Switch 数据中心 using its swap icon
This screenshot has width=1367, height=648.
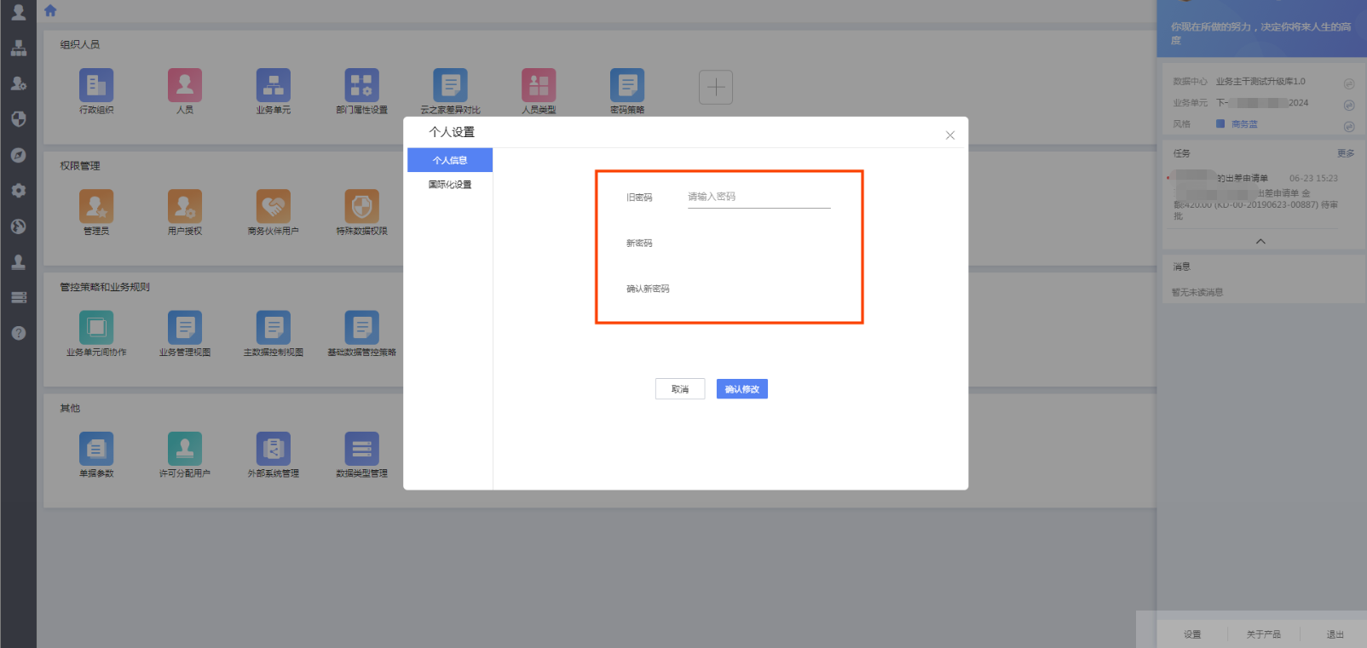1349,83
